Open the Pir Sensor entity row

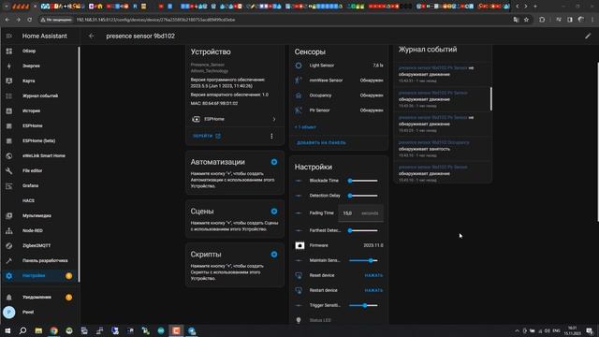coord(339,110)
